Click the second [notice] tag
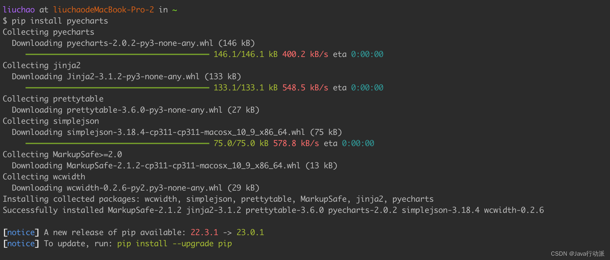 (21, 244)
